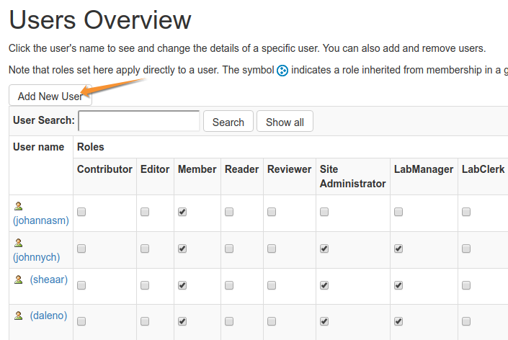The width and height of the screenshot is (508, 340).
Task: Click the user icon beside johannasm
Action: 19,206
